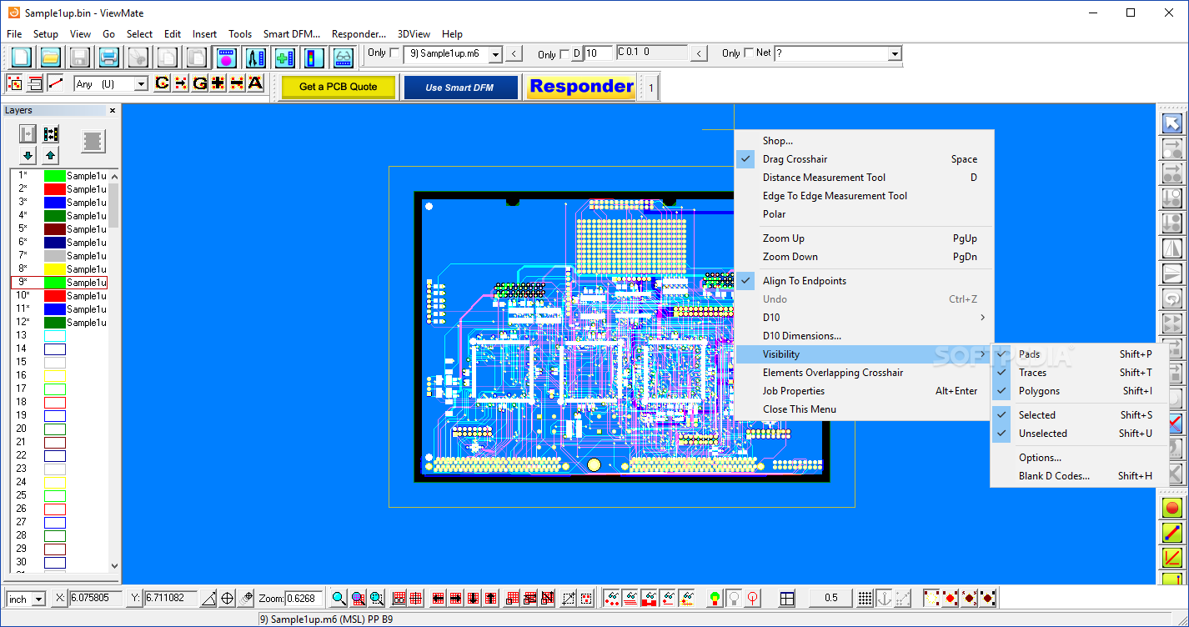
Task: Open the Any (U) element type dropdown
Action: coord(140,83)
